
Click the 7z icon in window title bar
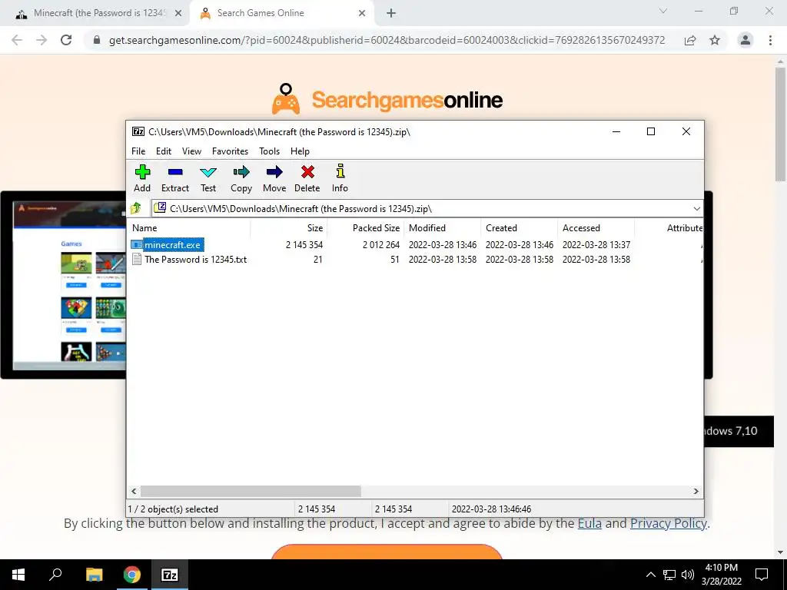[138, 131]
